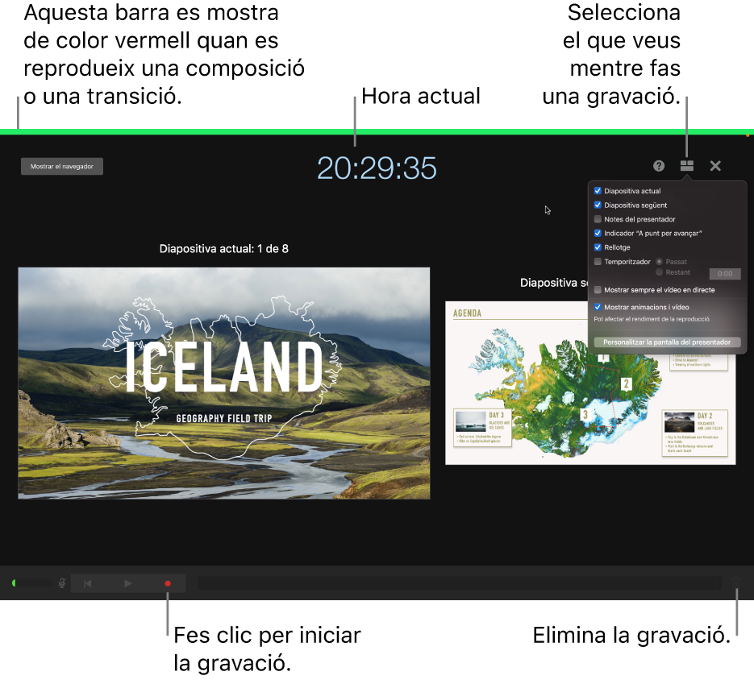This screenshot has height=684, width=754.
Task: Play the recording
Action: (x=128, y=583)
